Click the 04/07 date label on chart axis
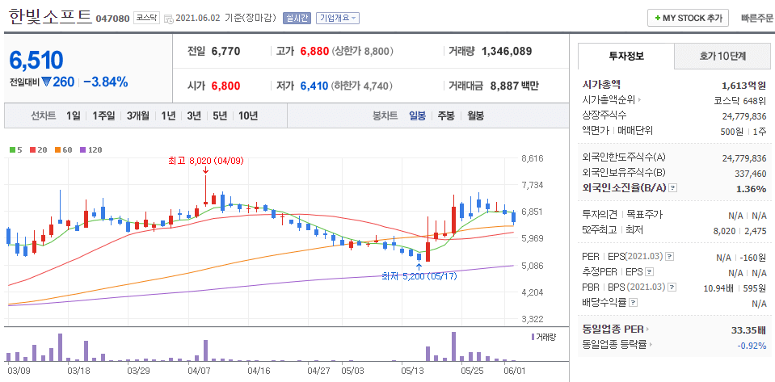Screen dimensions: 775x382 click(200, 369)
